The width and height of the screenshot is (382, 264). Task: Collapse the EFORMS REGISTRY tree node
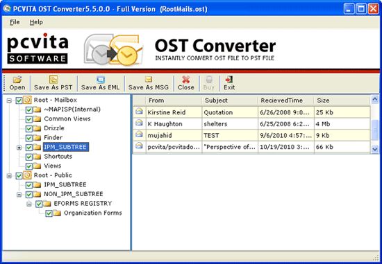tap(29, 204)
